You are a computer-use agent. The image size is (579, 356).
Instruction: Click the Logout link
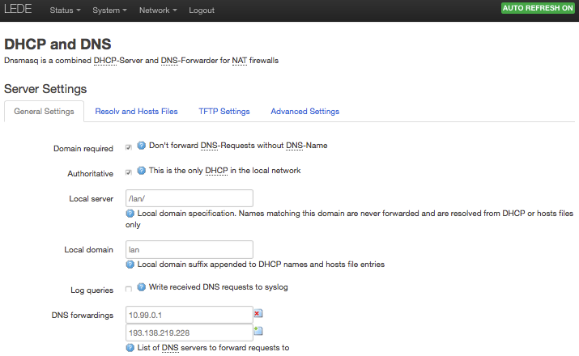pyautogui.click(x=202, y=11)
